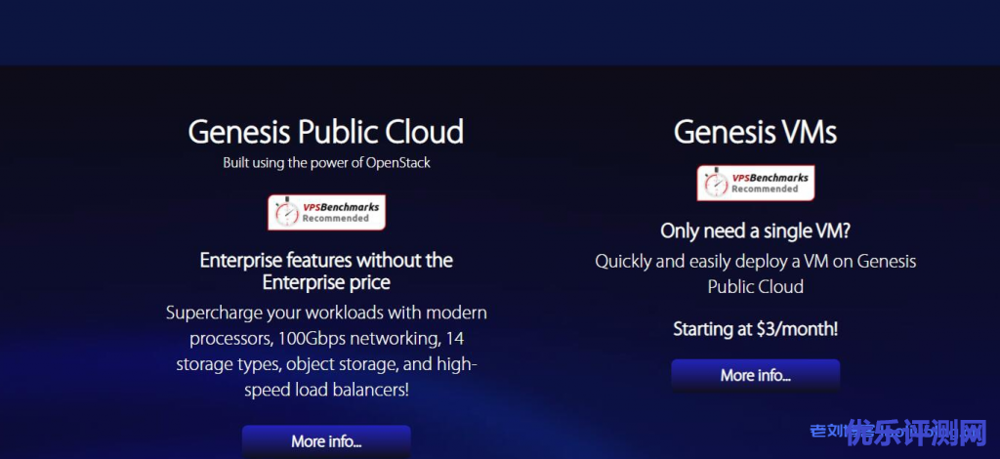Click "Built using the power of OpenStack" subtitle
The image size is (1000, 459).
pos(326,162)
